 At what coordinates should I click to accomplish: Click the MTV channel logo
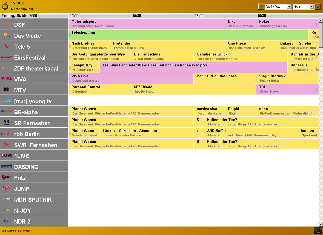pyautogui.click(x=6, y=90)
